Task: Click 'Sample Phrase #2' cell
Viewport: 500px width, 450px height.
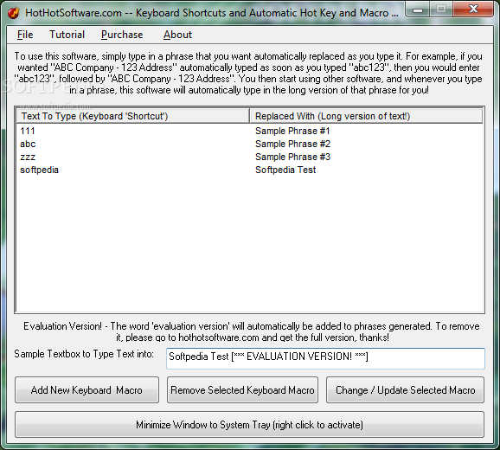Action: tap(292, 144)
